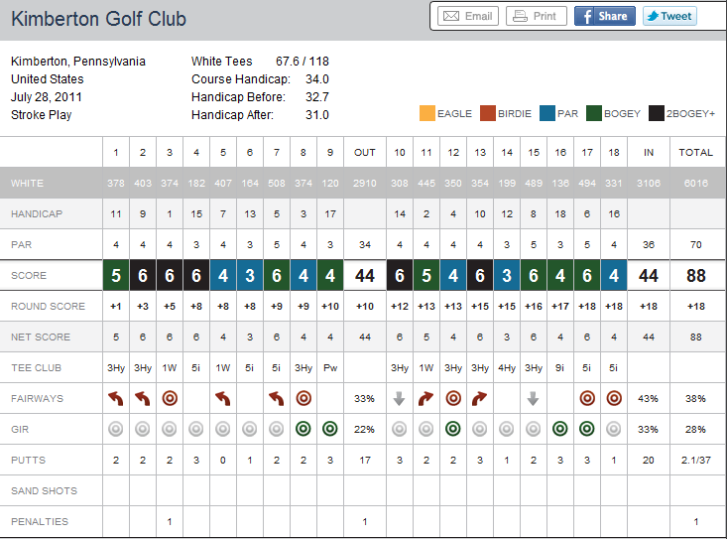Click the Email button
This screenshot has width=727, height=539.
click(467, 16)
